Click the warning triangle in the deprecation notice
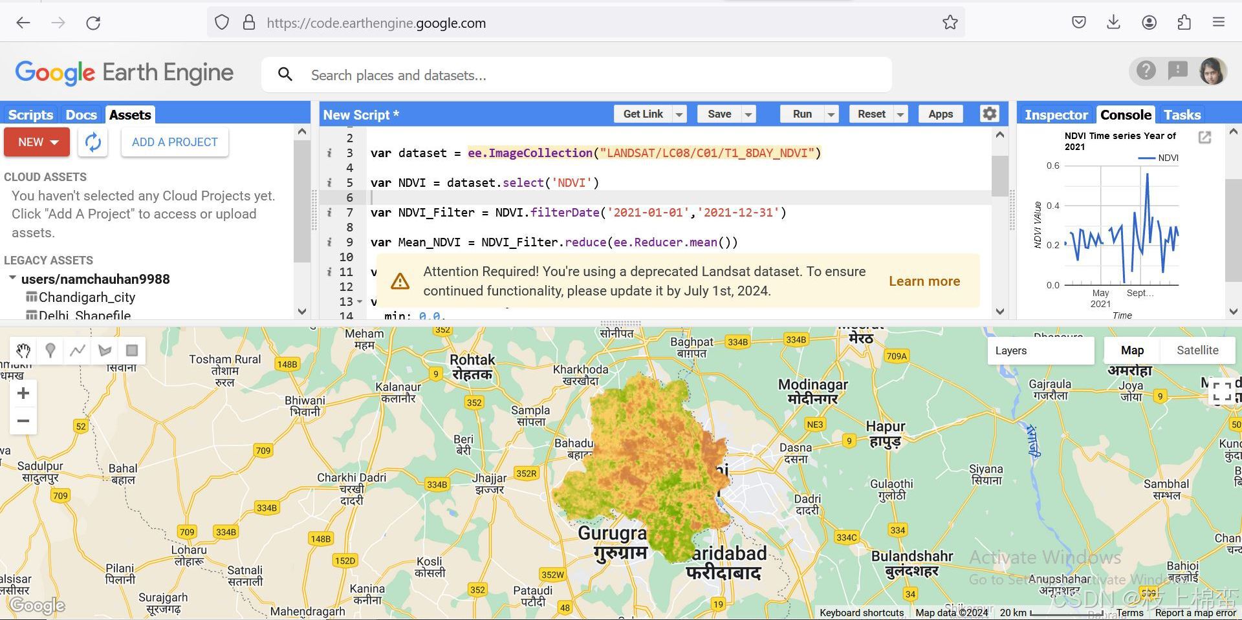This screenshot has width=1242, height=620. [400, 281]
